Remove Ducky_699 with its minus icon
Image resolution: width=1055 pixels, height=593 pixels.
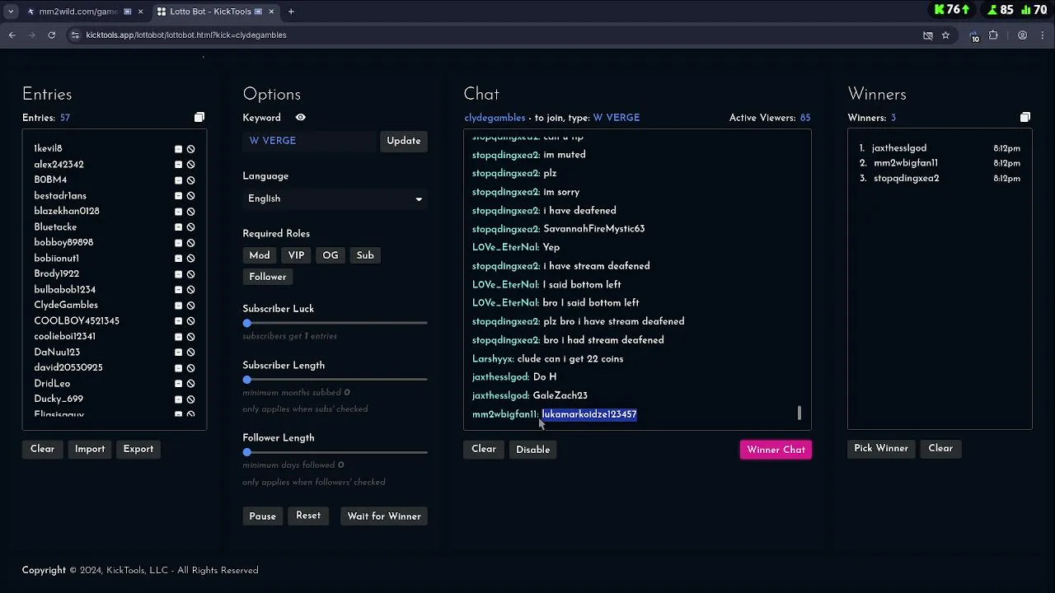pyautogui.click(x=178, y=399)
